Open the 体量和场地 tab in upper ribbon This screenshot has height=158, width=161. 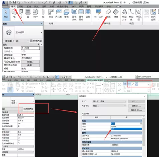click(x=63, y=7)
